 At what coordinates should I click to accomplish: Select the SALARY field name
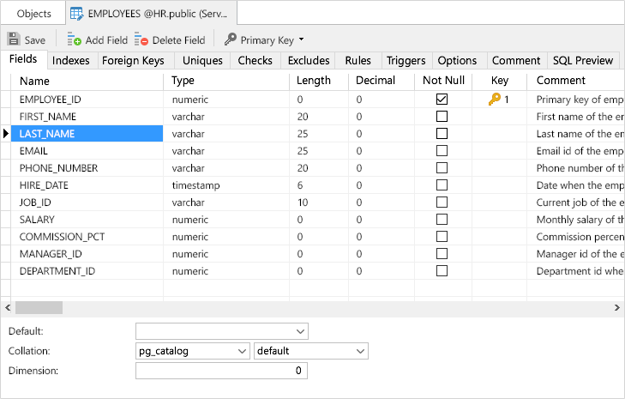pyautogui.click(x=37, y=220)
